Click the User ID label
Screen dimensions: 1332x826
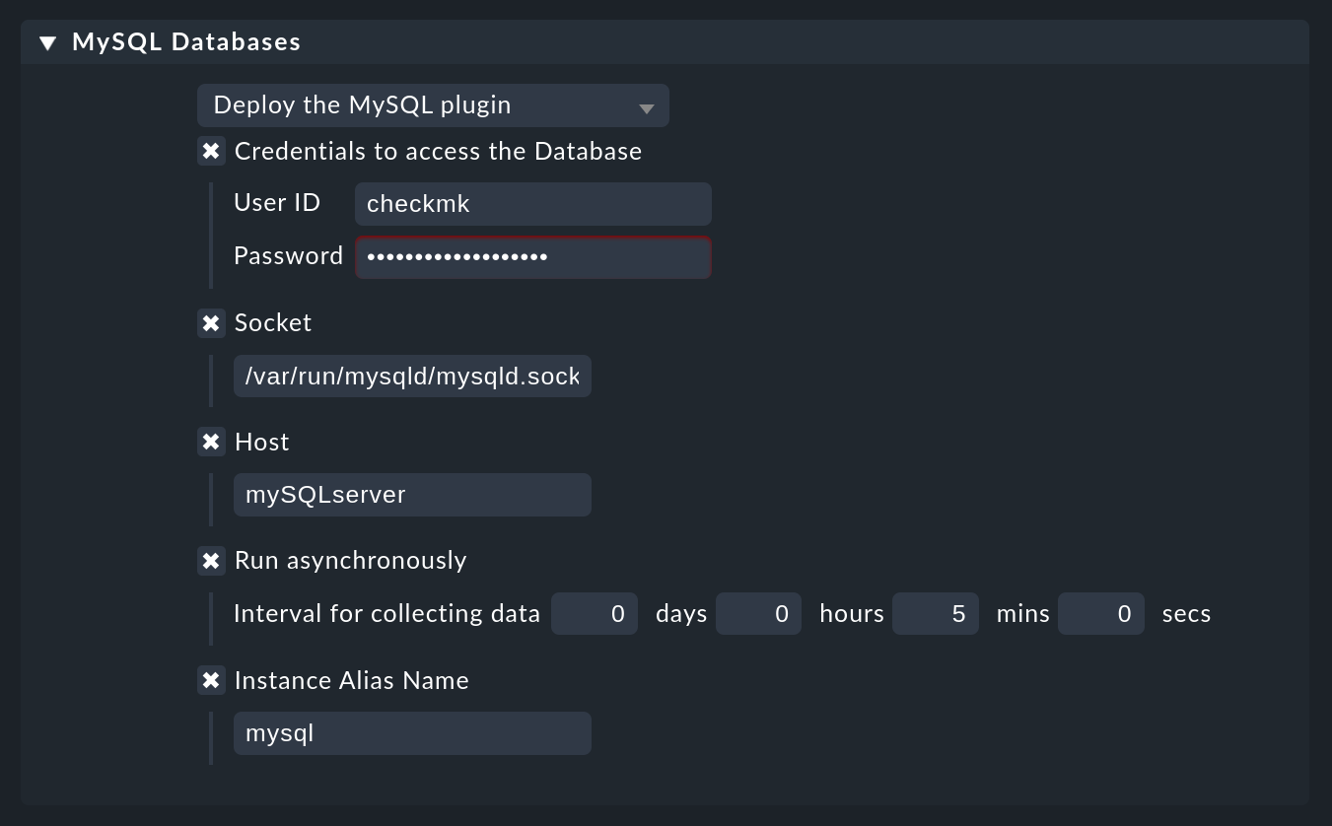(277, 203)
